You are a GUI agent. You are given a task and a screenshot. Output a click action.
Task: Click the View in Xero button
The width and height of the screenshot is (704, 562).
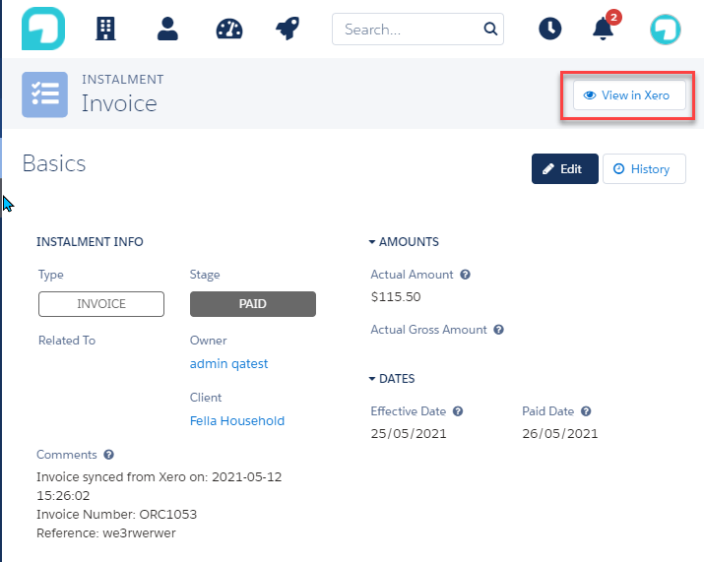coord(629,95)
